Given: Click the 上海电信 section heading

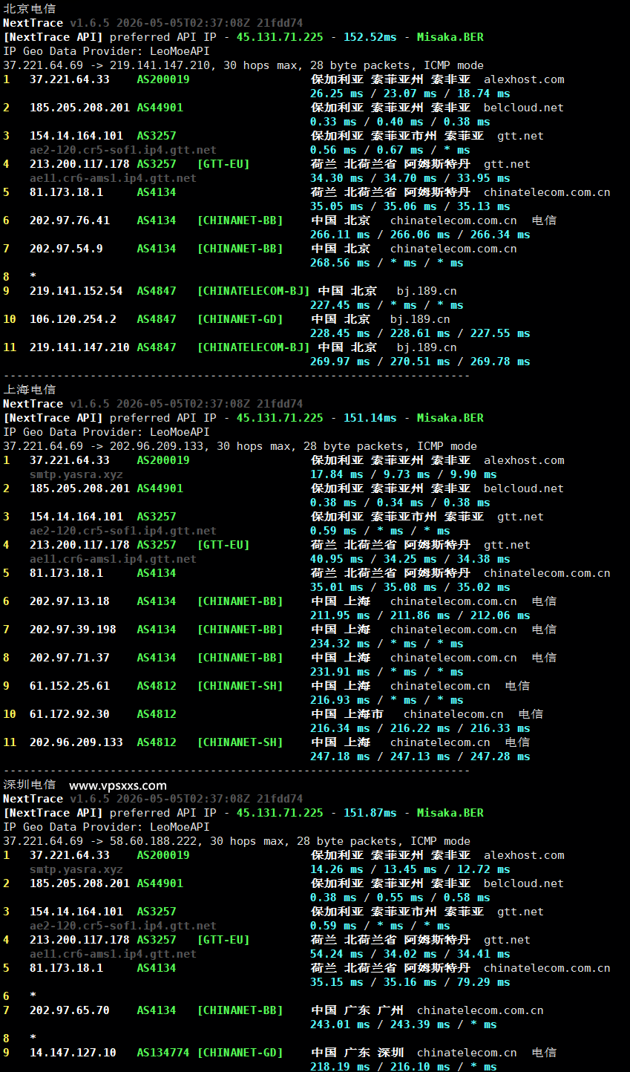Looking at the screenshot, I should pyautogui.click(x=29, y=390).
